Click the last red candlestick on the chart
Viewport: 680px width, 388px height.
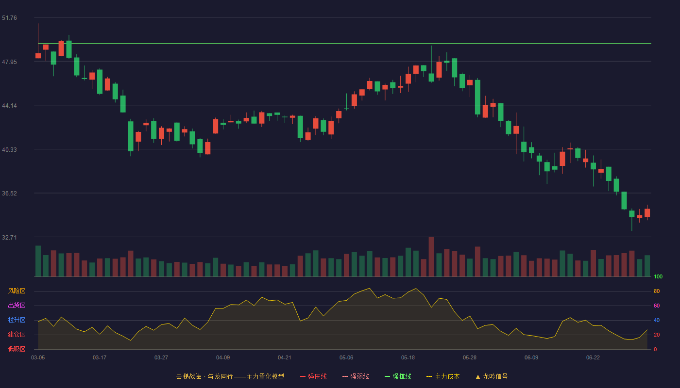[647, 213]
